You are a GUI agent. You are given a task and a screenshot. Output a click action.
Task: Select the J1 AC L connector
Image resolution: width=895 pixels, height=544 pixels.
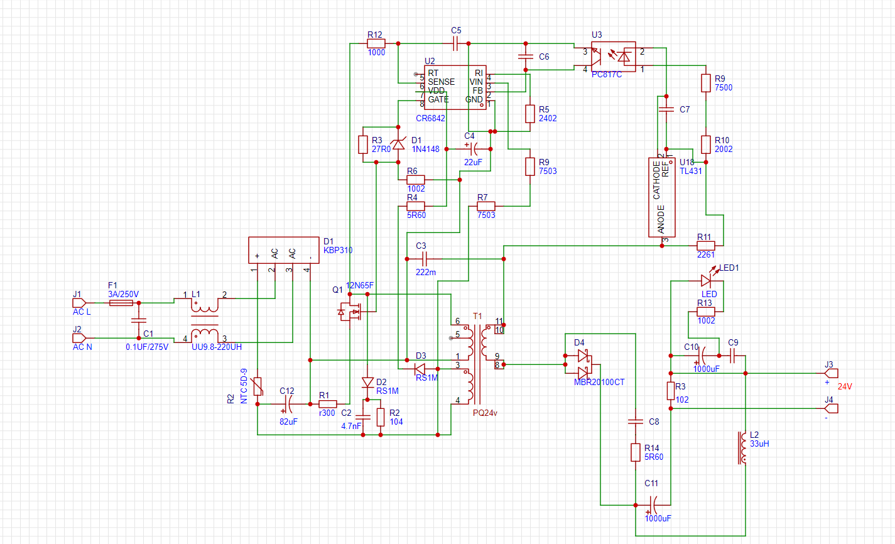pos(79,303)
